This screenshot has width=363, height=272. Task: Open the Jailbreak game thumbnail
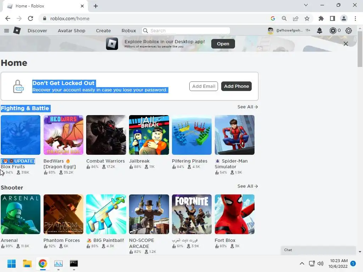149,135
